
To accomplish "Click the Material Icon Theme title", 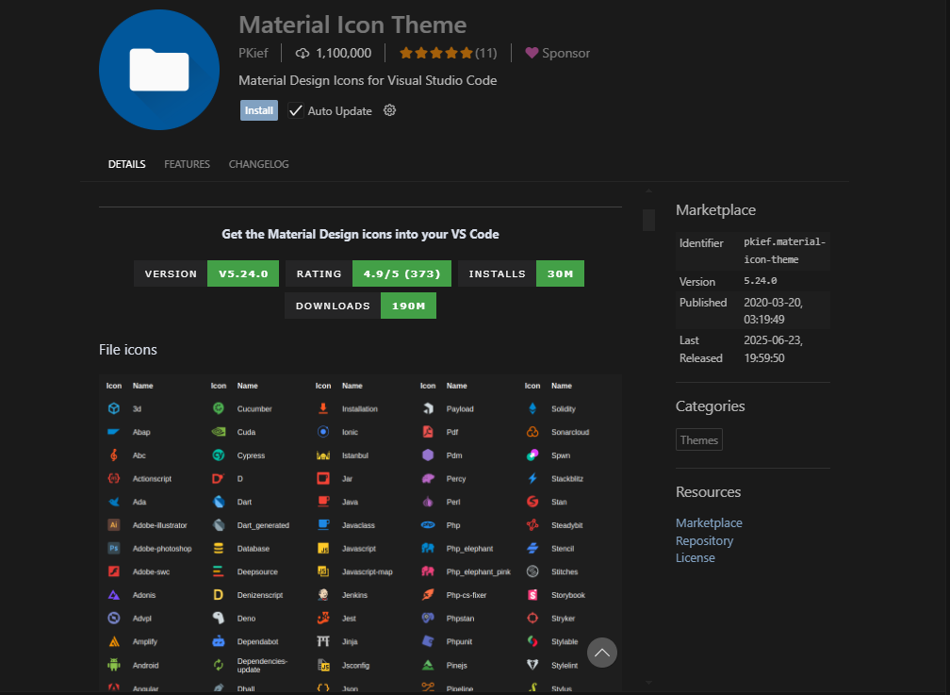I will (352, 25).
